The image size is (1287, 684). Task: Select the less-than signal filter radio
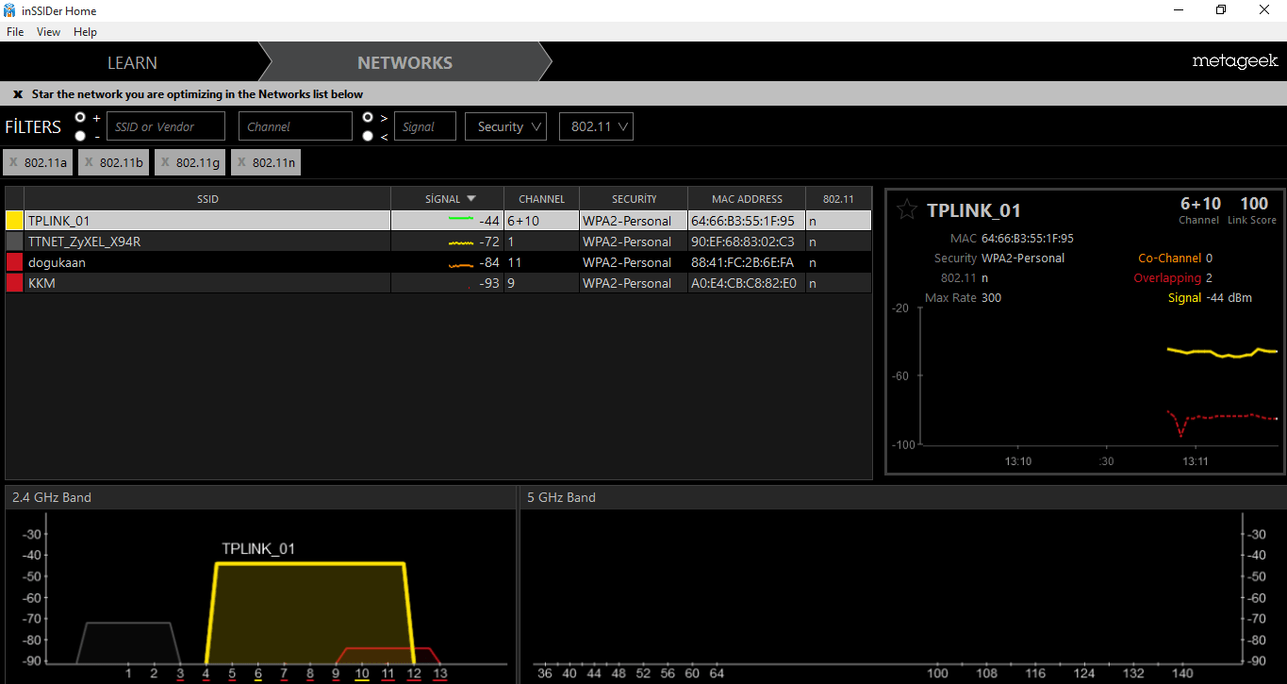point(368,136)
